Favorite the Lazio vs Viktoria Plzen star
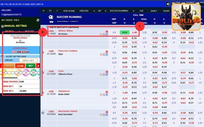The height and width of the screenshot is (127, 204). click(43, 72)
